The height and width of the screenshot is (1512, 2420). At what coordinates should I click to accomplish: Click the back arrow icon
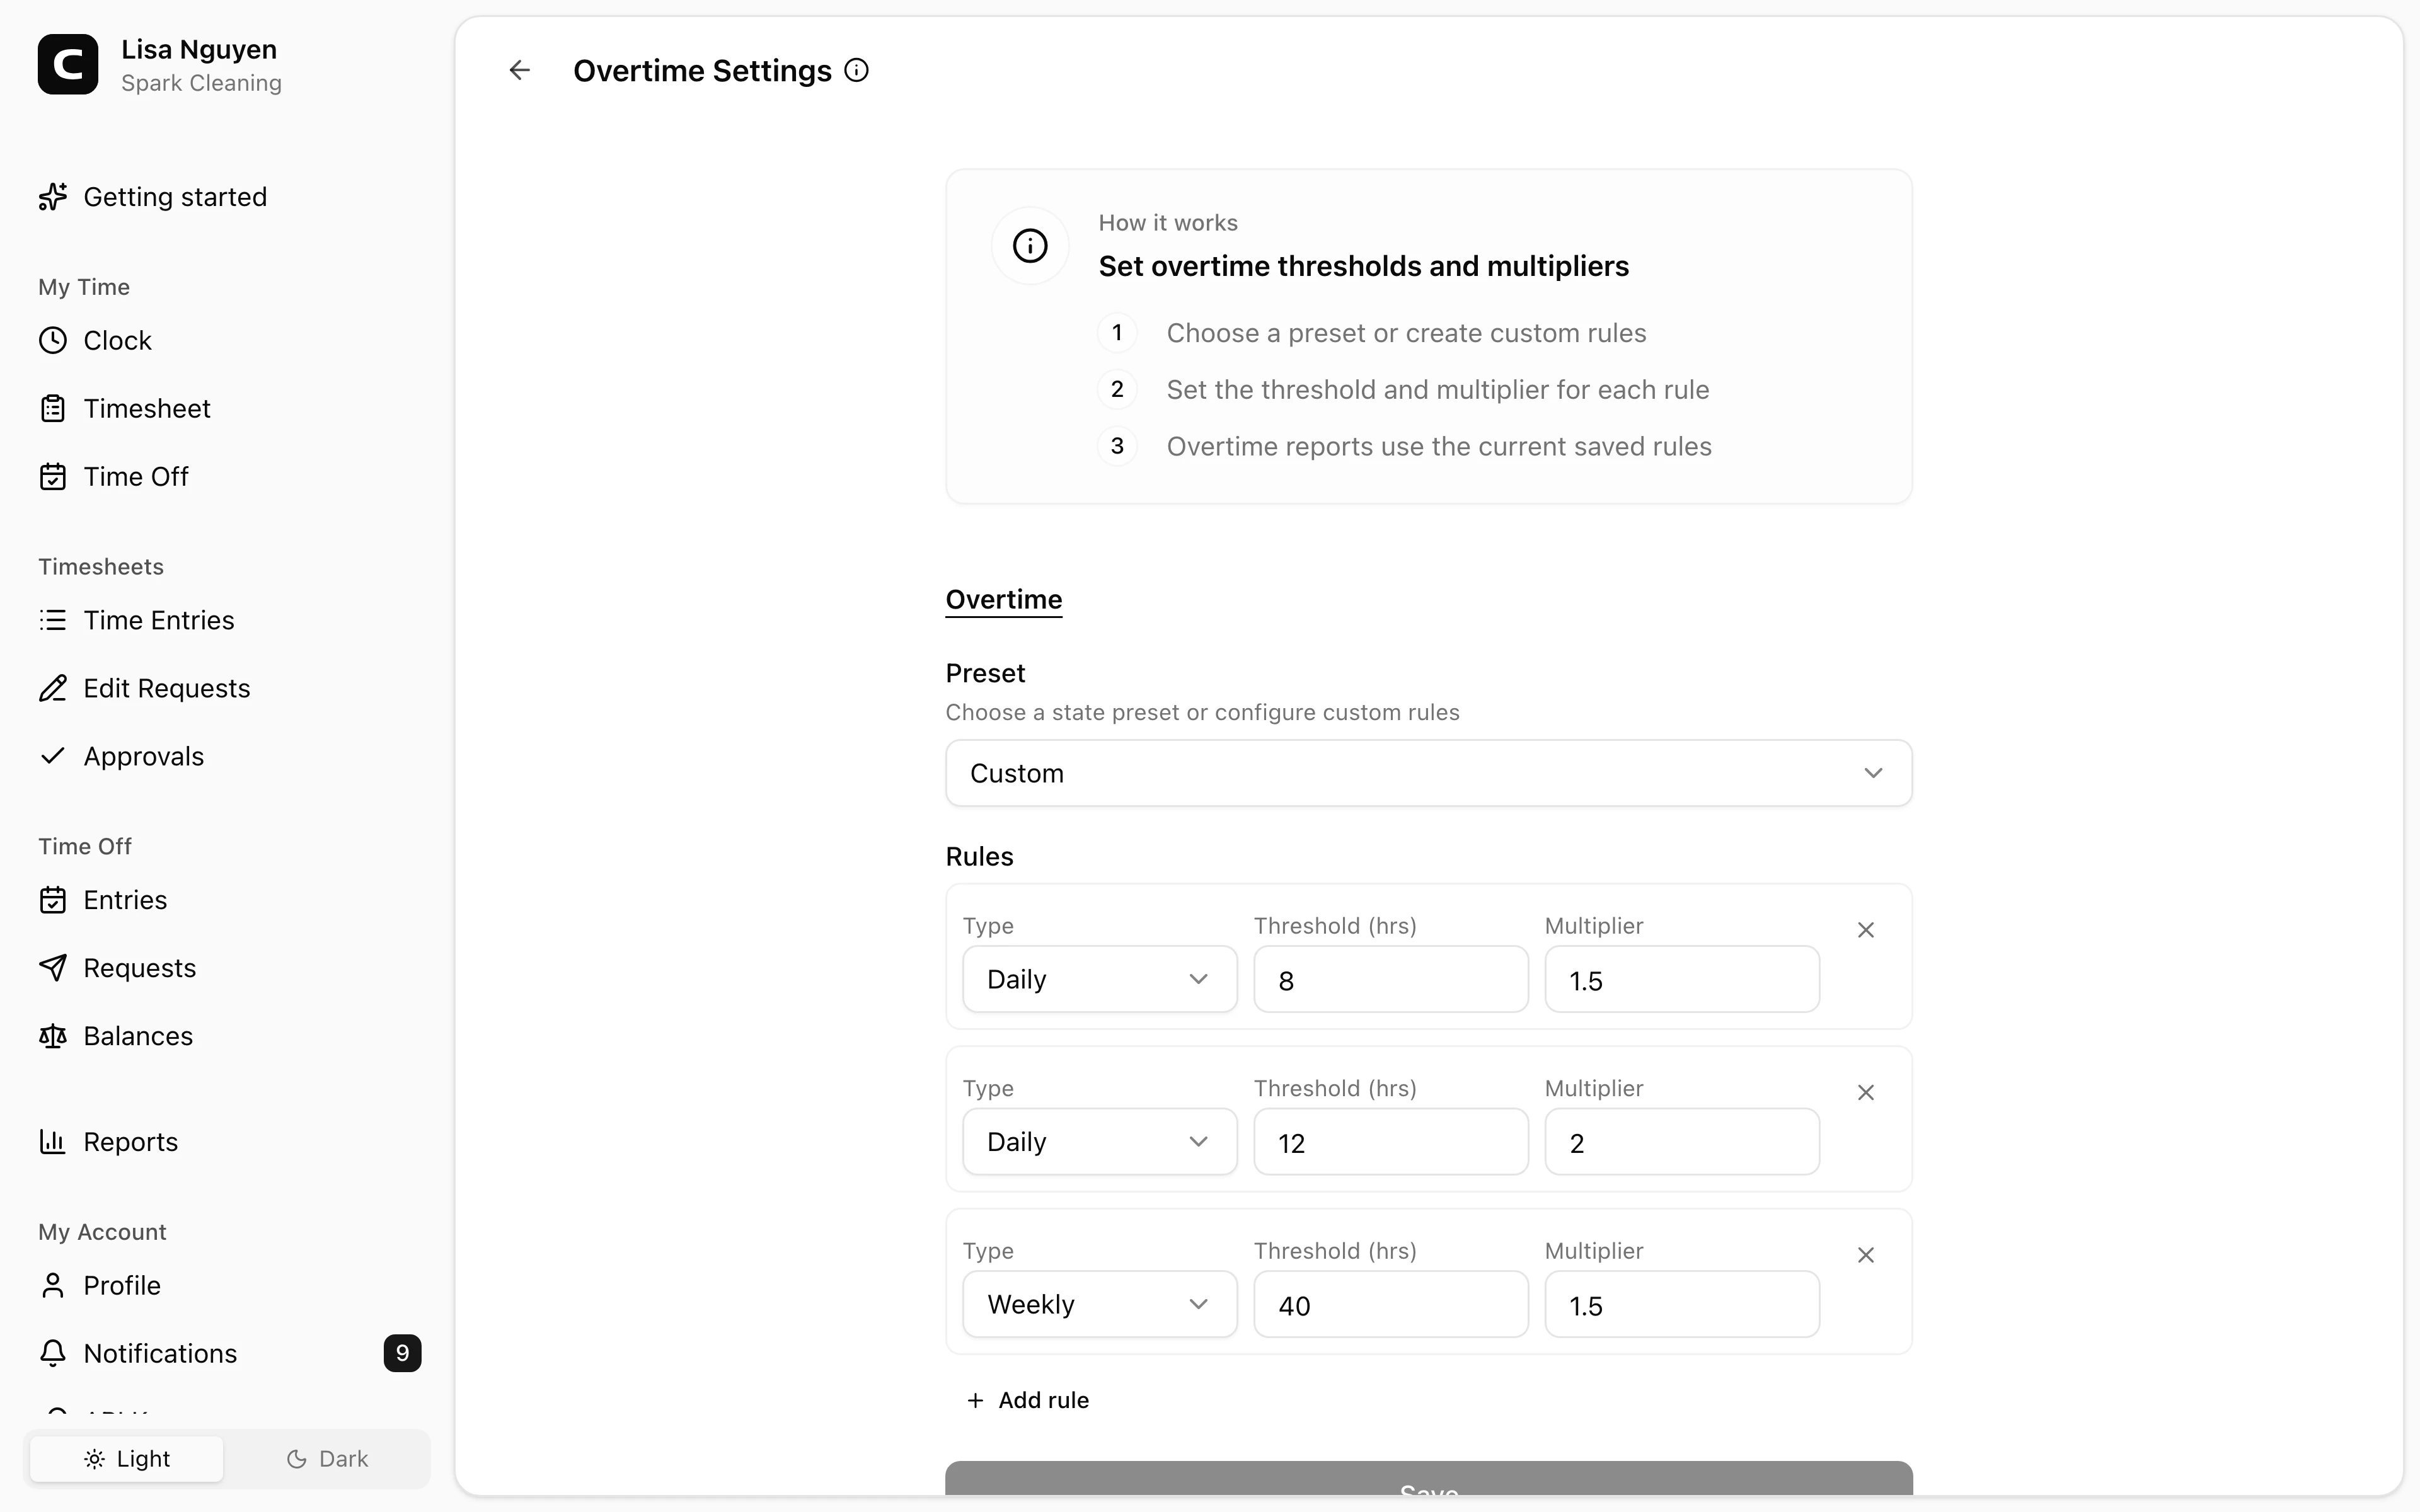[519, 70]
